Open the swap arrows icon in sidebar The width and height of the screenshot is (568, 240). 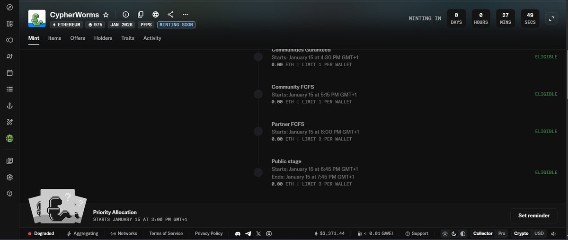coord(9,57)
